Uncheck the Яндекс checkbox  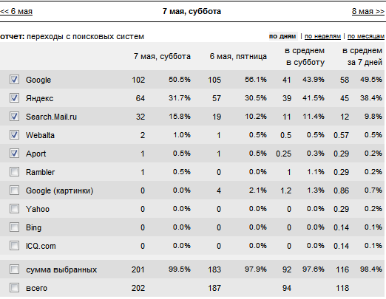[x=14, y=98]
